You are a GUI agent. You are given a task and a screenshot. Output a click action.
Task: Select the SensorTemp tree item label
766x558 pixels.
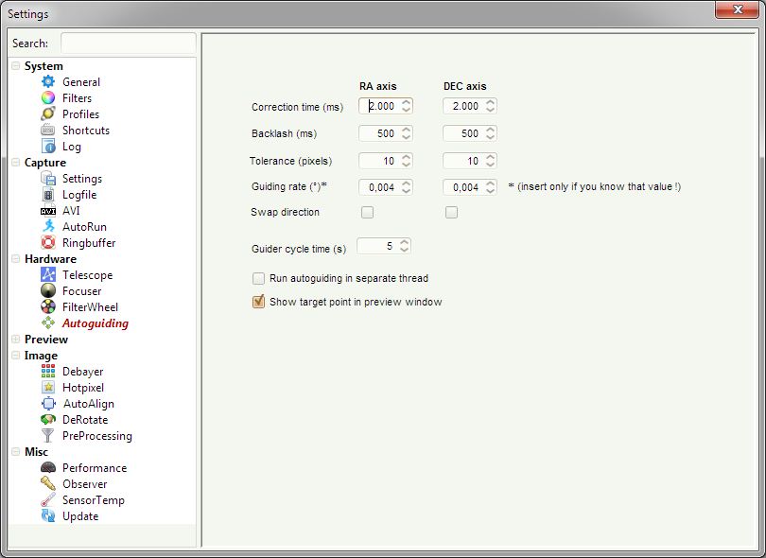[x=94, y=500]
